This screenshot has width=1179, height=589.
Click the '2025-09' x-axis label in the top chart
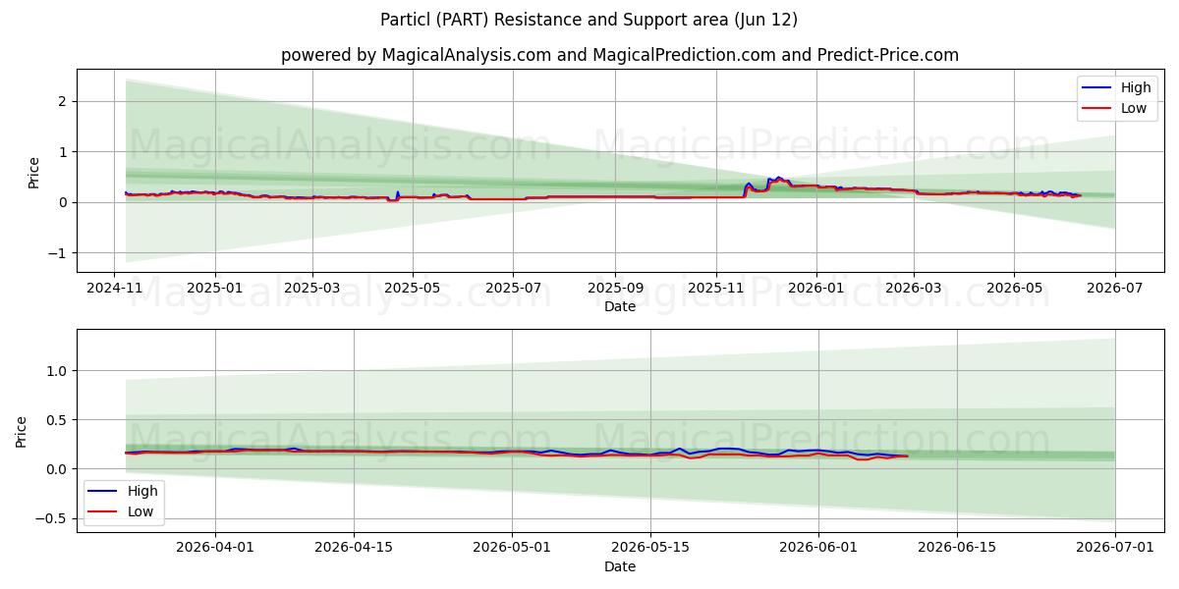point(615,288)
